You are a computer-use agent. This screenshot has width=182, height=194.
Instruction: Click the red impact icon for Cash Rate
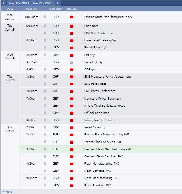coord(71,26)
